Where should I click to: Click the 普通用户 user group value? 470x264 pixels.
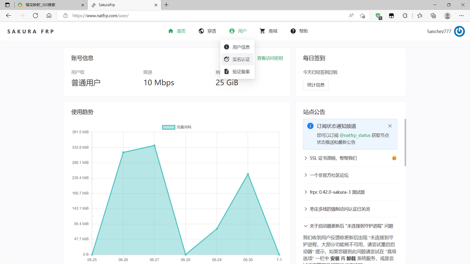(x=86, y=83)
